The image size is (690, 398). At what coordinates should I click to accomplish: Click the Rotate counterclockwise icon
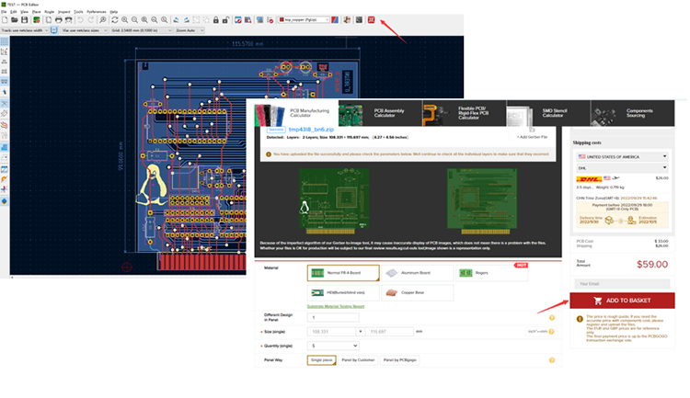point(176,20)
